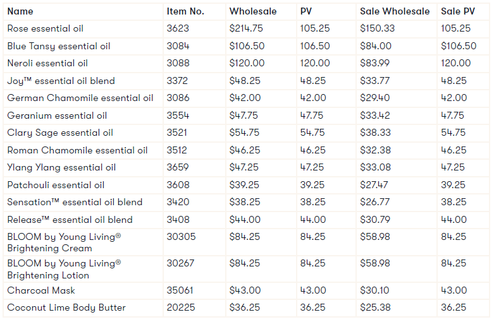Select the German Chamomile essential oil cell
The image size is (494, 322).
point(80,98)
